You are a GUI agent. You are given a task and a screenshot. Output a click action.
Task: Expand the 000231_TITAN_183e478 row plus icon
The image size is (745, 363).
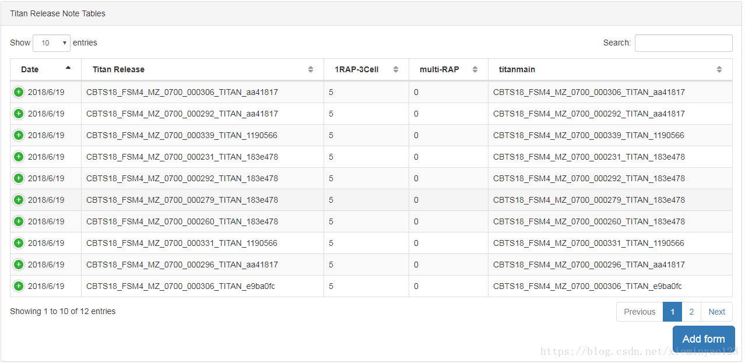19,157
